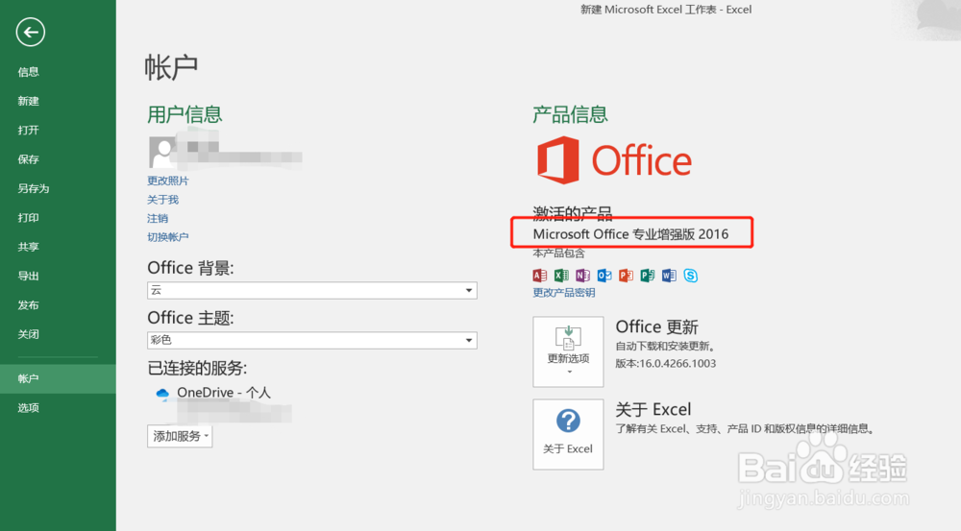This screenshot has width=961, height=531.
Task: Choose 打开 from the backstage menu
Action: (x=28, y=130)
